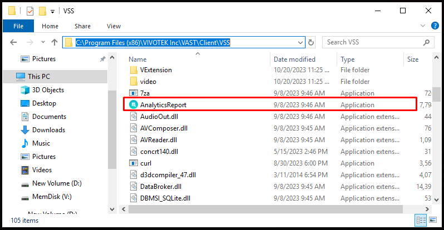Unpin Pictures from quick access
The image size is (444, 230).
pos(102,59)
